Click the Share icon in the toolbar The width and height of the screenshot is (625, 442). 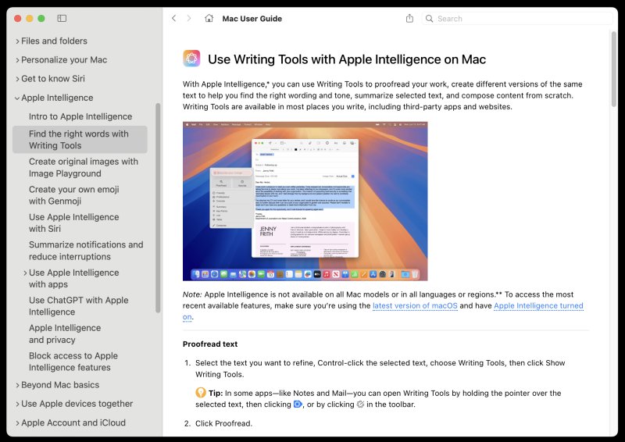pos(409,18)
